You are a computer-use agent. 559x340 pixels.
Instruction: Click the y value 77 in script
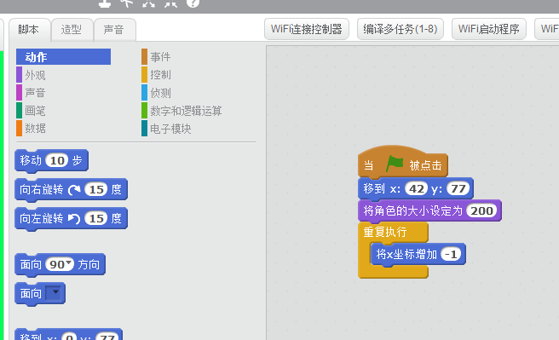coord(458,188)
